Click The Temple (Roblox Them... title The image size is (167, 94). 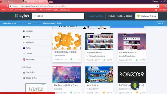click(x=67, y=85)
